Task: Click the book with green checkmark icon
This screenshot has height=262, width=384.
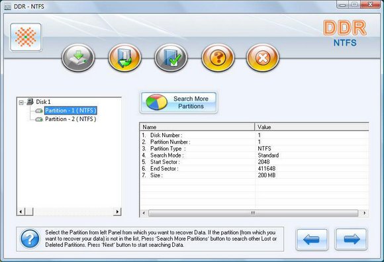Action: 171,58
